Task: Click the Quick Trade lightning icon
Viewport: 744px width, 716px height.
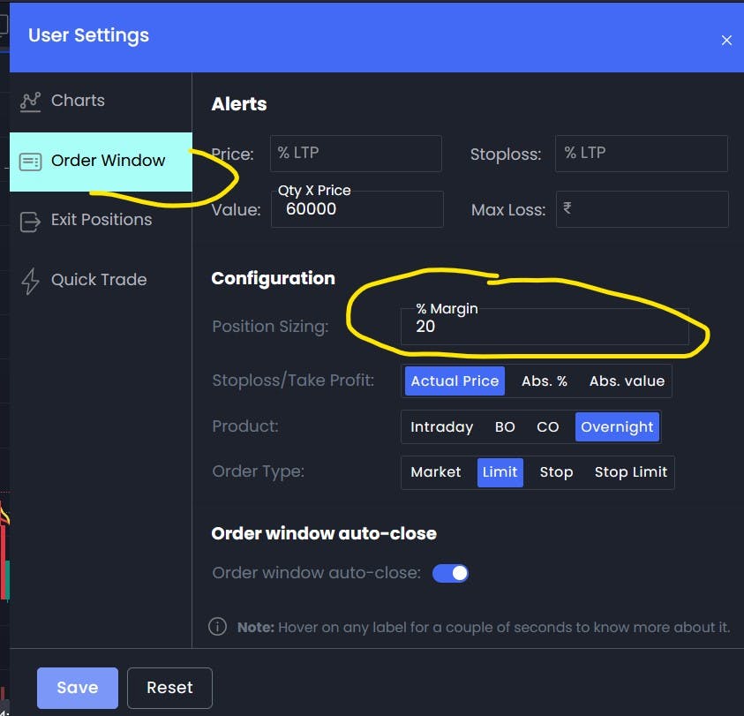Action: (x=30, y=281)
